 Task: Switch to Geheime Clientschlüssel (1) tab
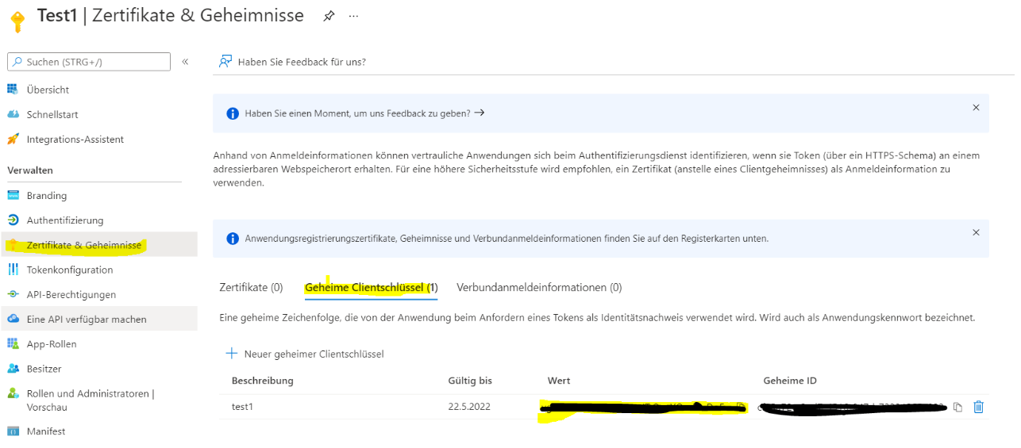pos(372,287)
